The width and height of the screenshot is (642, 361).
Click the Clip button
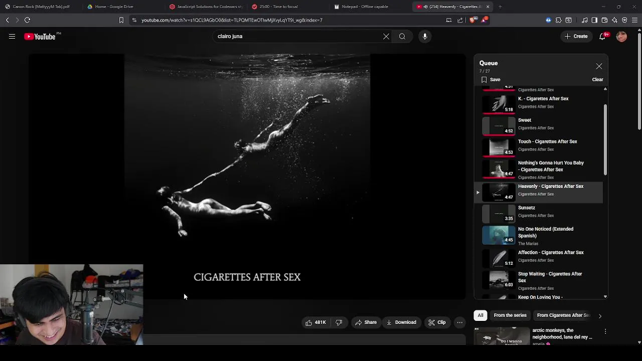[437, 322]
